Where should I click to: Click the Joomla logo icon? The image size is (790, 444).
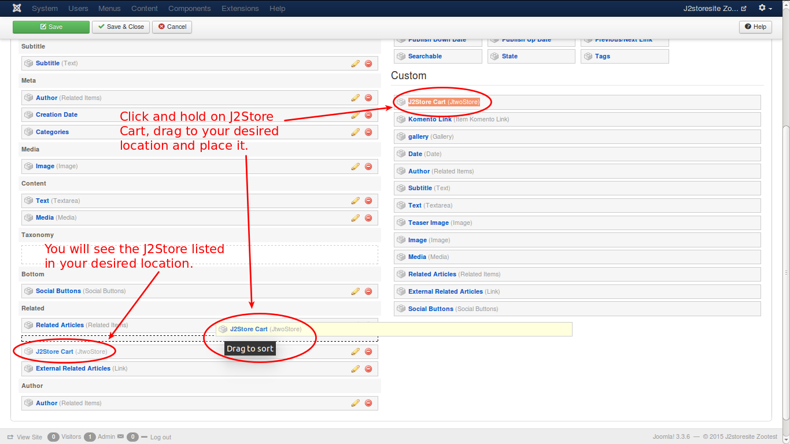tap(17, 9)
